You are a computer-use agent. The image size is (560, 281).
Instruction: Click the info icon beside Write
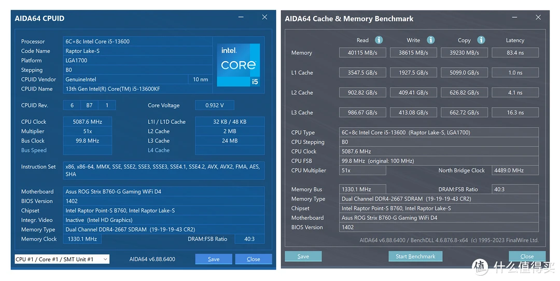click(x=430, y=40)
